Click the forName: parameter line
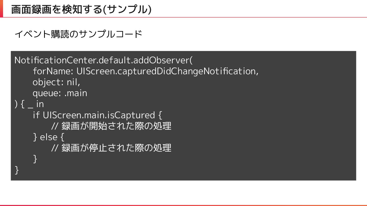Viewport: 367px width, 206px height. coord(146,71)
